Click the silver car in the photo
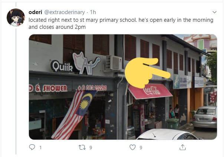224x157 pixels. coord(205,117)
